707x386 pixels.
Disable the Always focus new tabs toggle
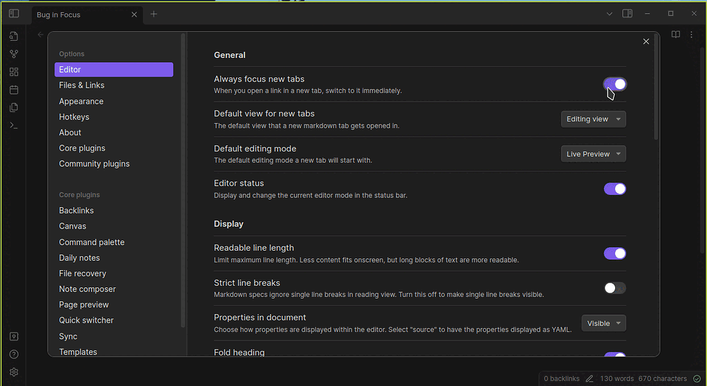[x=615, y=84]
